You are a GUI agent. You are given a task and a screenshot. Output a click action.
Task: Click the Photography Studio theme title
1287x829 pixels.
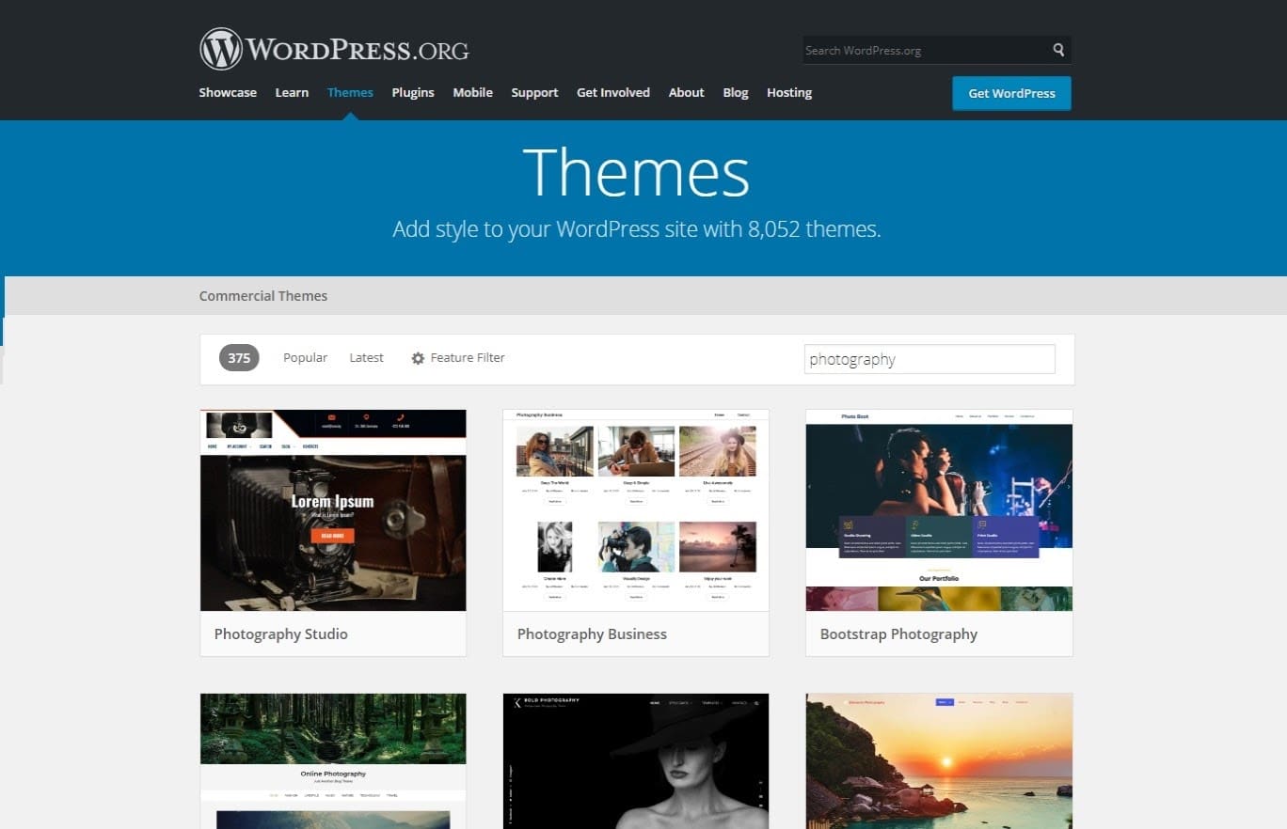pyautogui.click(x=280, y=633)
